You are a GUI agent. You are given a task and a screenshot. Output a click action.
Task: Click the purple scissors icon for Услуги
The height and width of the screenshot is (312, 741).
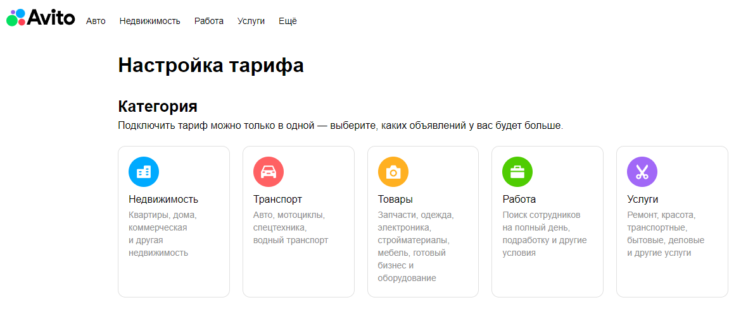coord(642,172)
